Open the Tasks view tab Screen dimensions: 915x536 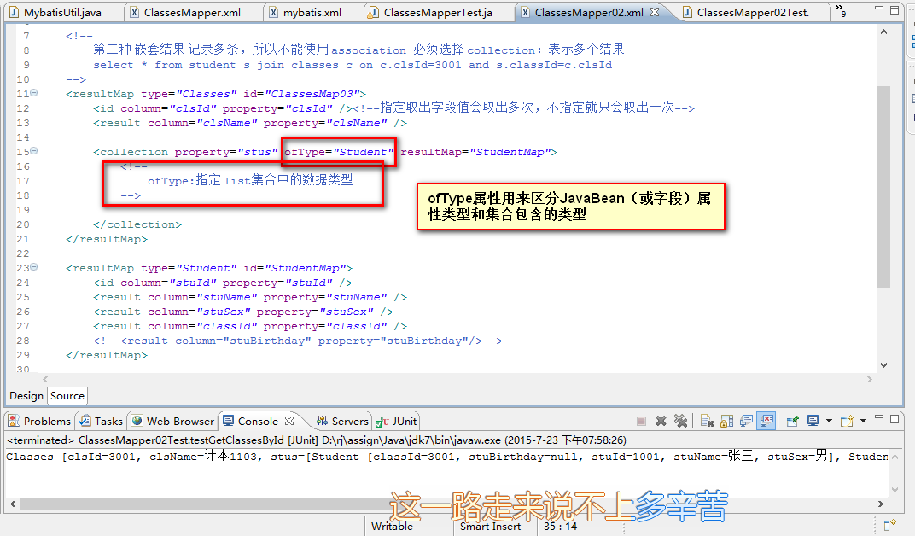[102, 421]
